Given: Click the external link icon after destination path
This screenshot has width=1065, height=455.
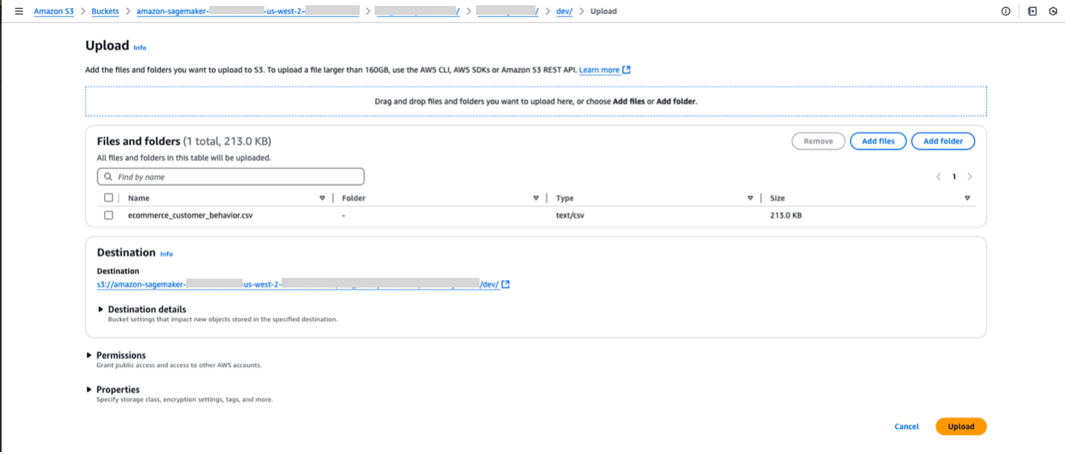Looking at the screenshot, I should [x=506, y=284].
